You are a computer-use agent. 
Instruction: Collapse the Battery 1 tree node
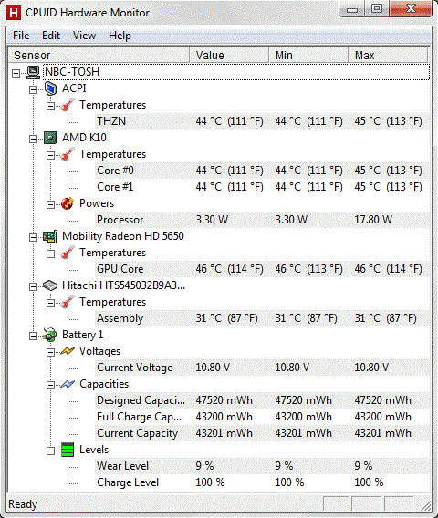click(33, 336)
